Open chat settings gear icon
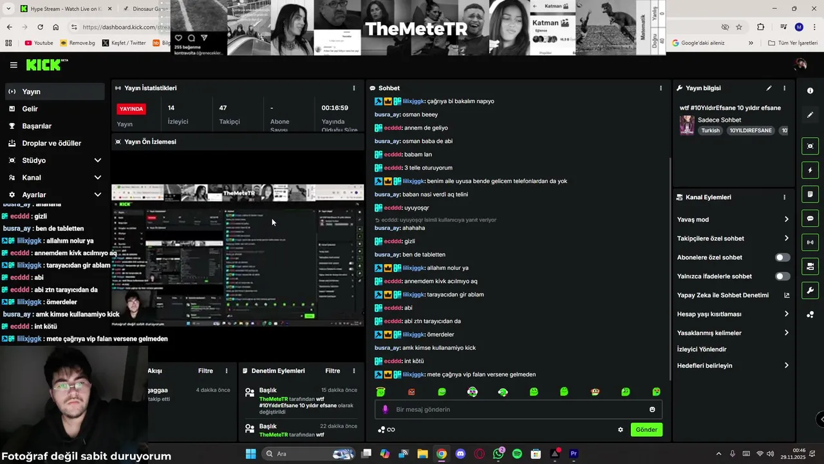This screenshot has width=824, height=464. coord(621,430)
